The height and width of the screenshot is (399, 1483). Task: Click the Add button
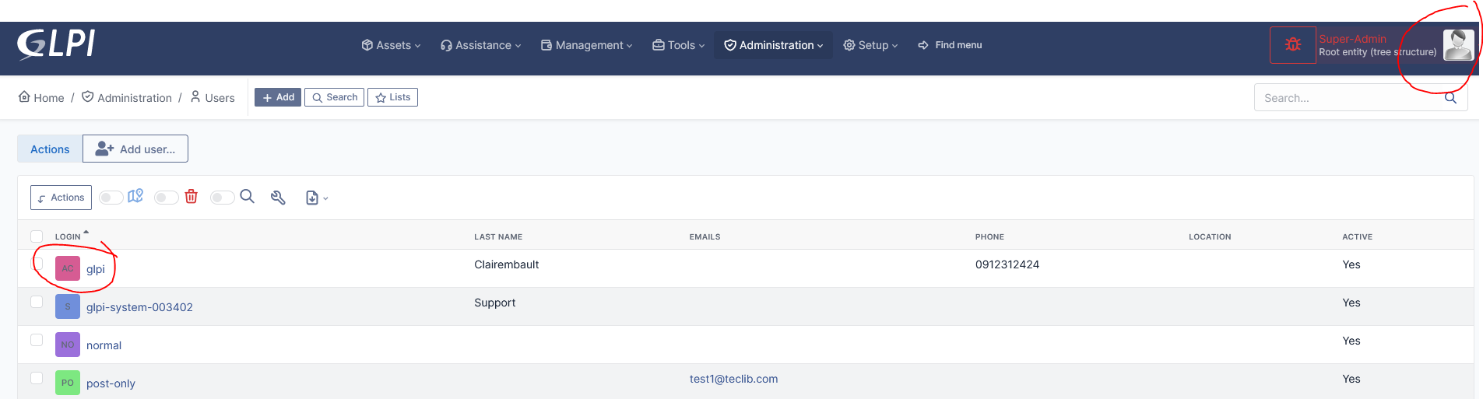(x=278, y=97)
